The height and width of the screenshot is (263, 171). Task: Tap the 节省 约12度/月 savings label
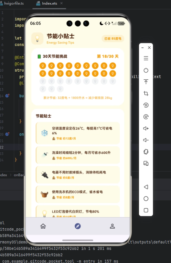tap(64, 138)
